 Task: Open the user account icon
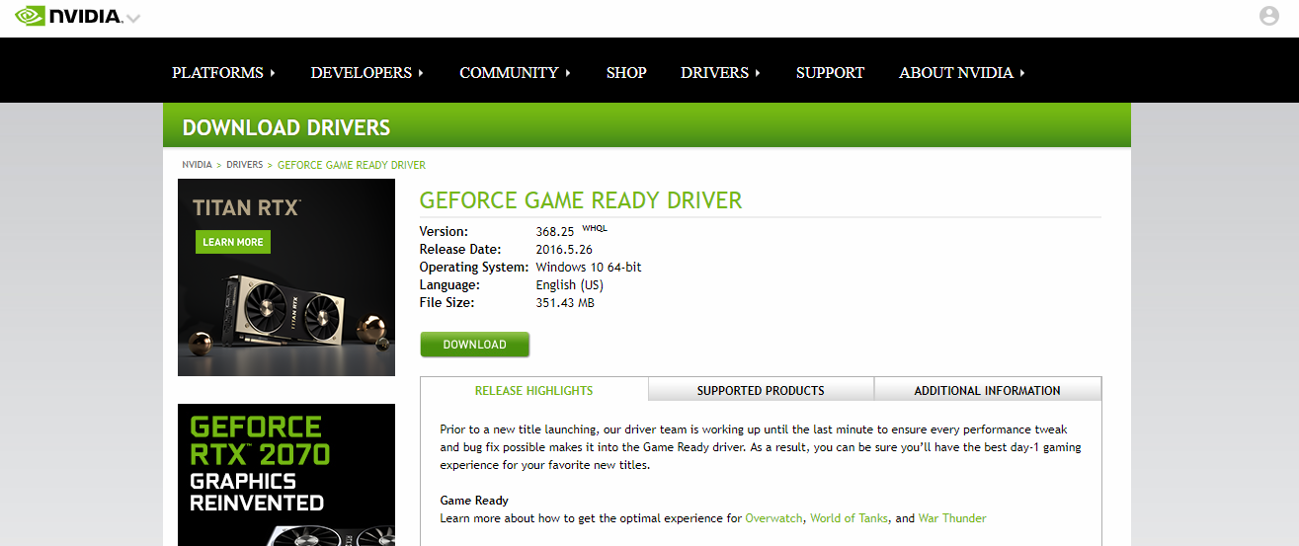point(1269,16)
